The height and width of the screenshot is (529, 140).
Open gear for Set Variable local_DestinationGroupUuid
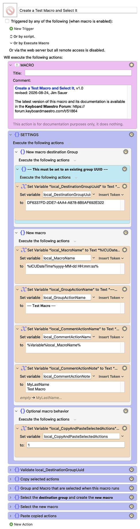[124, 186]
